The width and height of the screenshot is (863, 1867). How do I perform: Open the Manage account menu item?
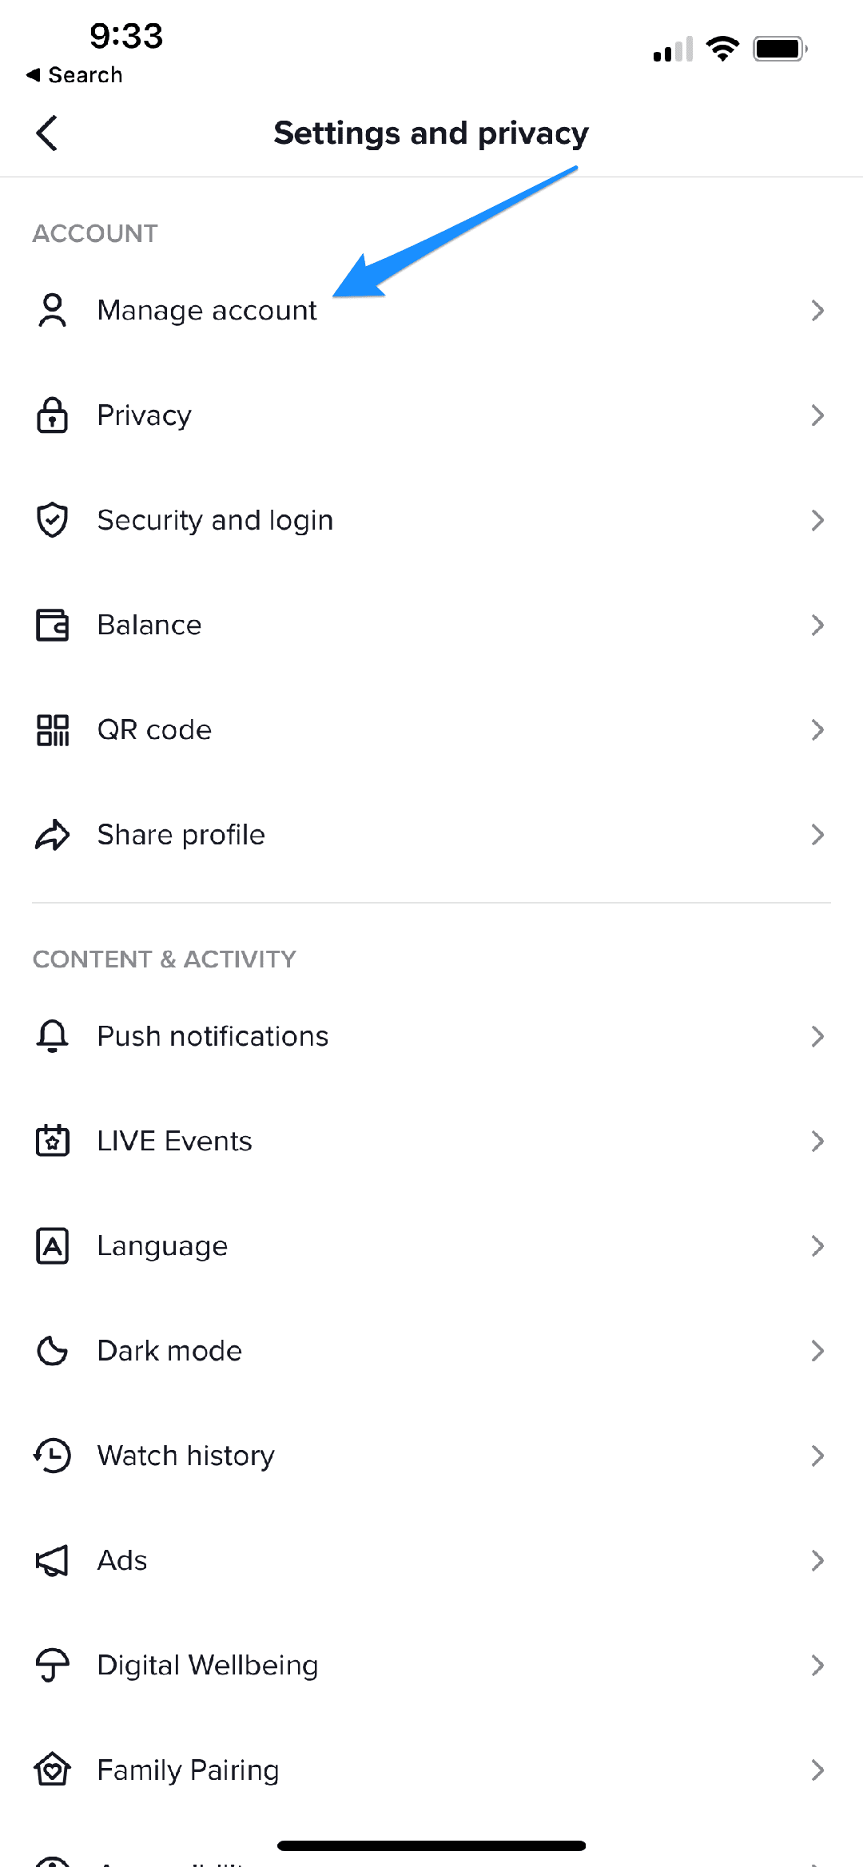coord(207,310)
